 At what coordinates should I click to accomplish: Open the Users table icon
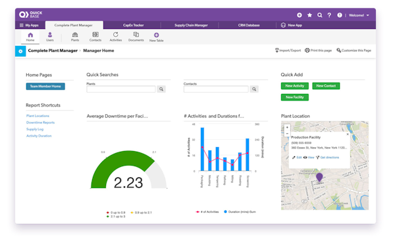(x=50, y=35)
